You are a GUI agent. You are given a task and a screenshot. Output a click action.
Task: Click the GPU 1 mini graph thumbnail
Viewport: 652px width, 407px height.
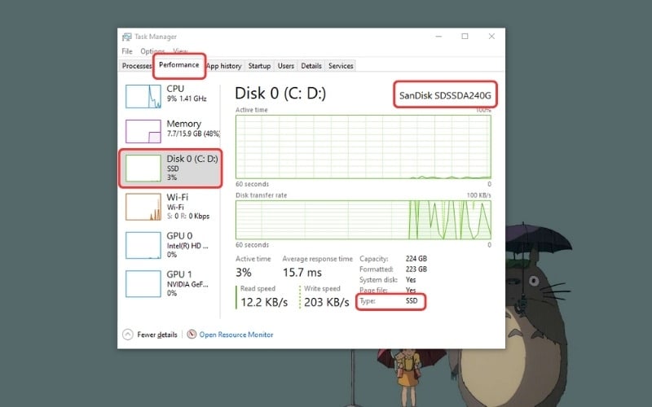click(143, 283)
